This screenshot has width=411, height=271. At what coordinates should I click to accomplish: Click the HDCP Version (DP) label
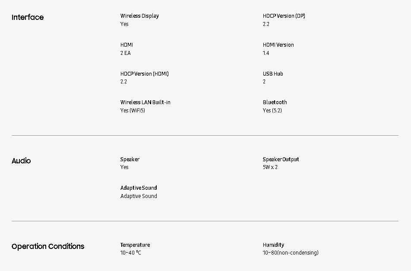pos(284,16)
